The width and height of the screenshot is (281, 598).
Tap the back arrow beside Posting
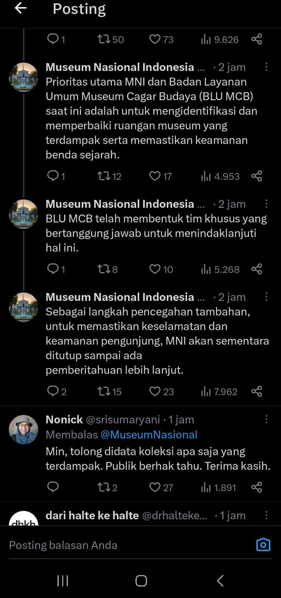20,9
